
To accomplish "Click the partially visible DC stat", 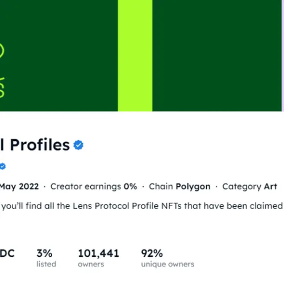I will click(x=7, y=253).
